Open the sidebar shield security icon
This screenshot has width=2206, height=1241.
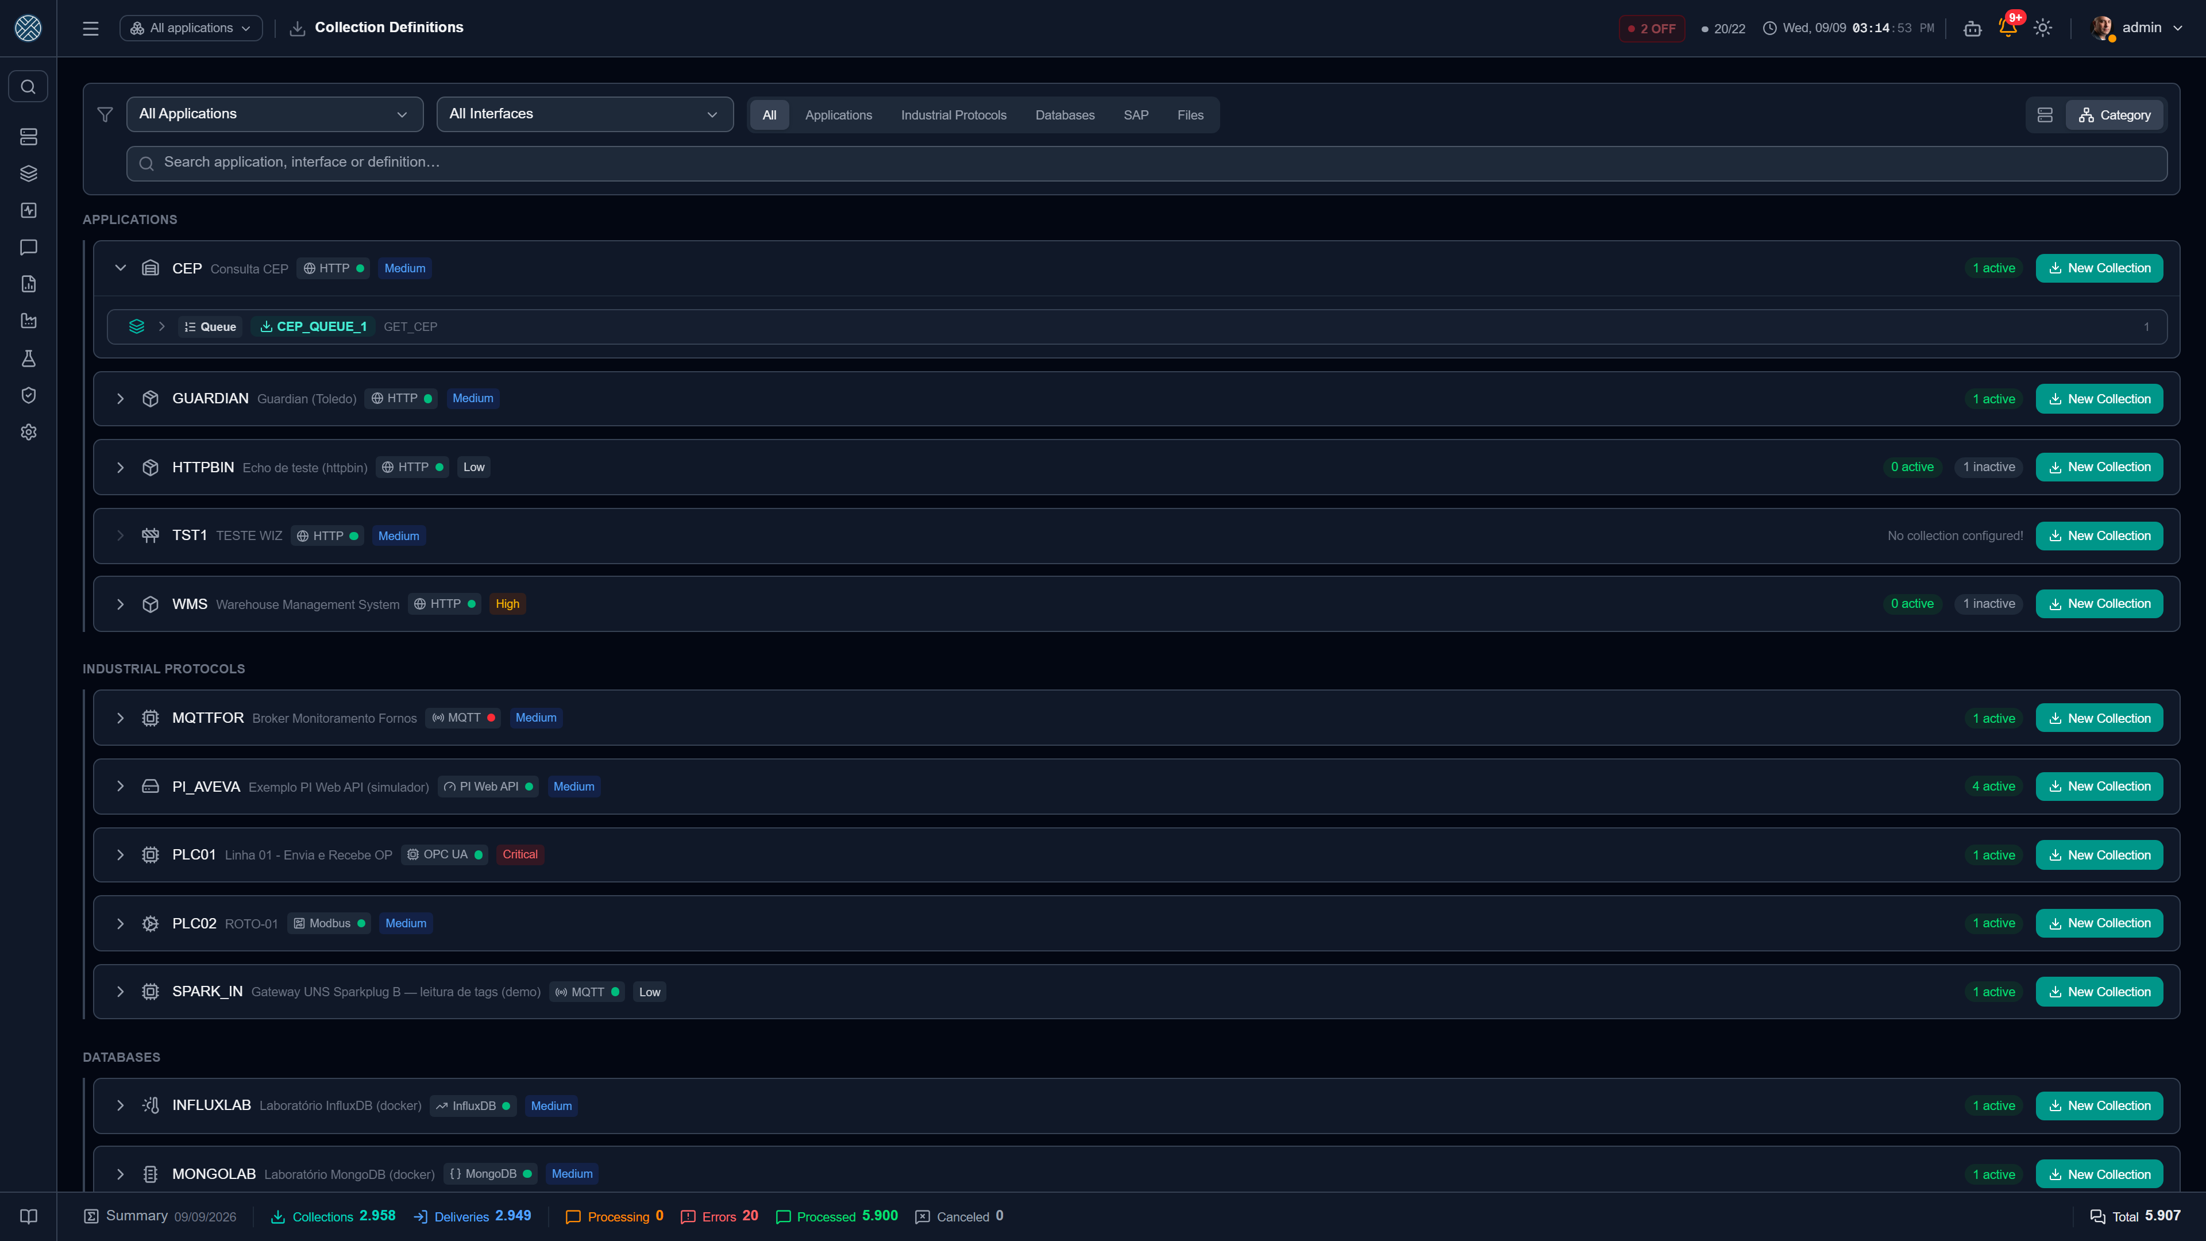point(28,395)
